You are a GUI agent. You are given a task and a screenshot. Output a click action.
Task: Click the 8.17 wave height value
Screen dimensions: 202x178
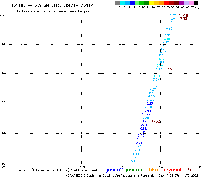pyautogui.click(x=152, y=93)
